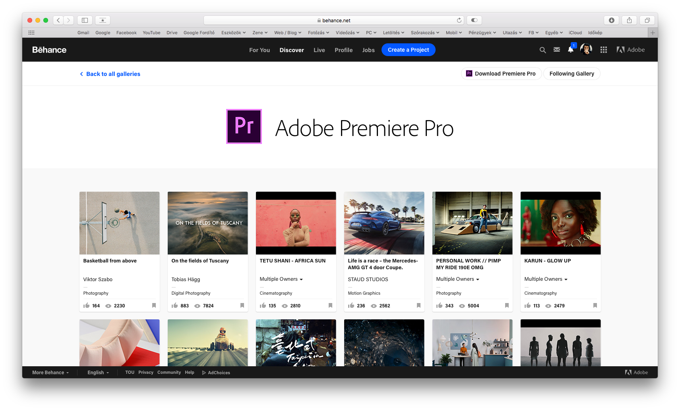
Task: Open the KARUN - GLOW UP thumbnail
Action: 560,223
